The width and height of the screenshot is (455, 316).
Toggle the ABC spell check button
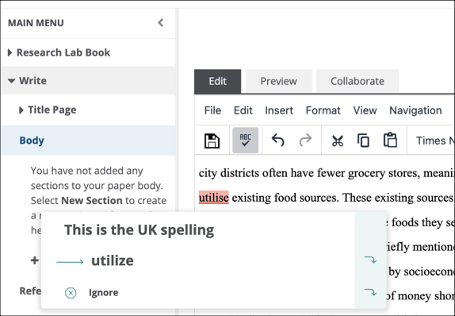click(x=246, y=141)
